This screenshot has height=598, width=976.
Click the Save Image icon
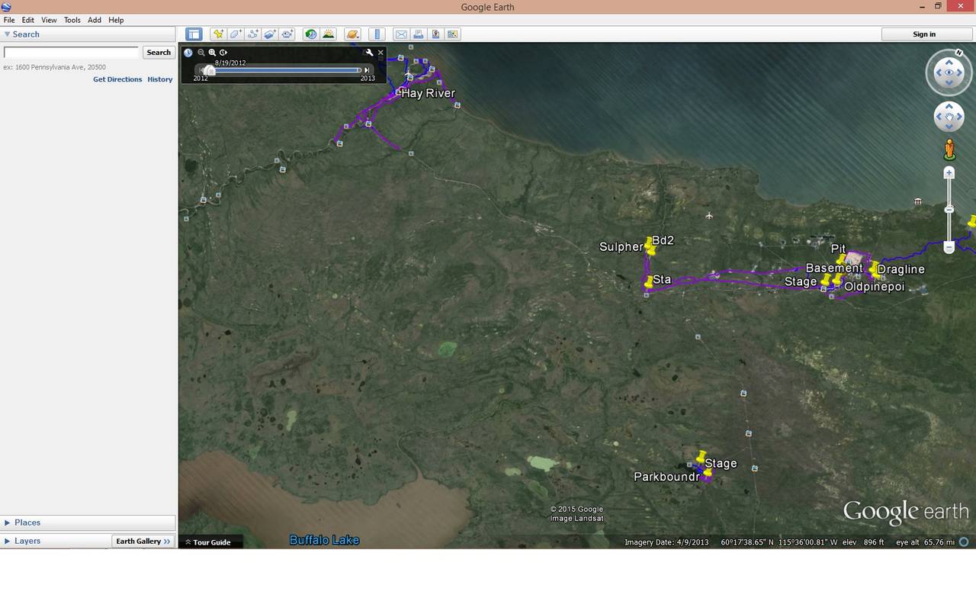coord(435,34)
